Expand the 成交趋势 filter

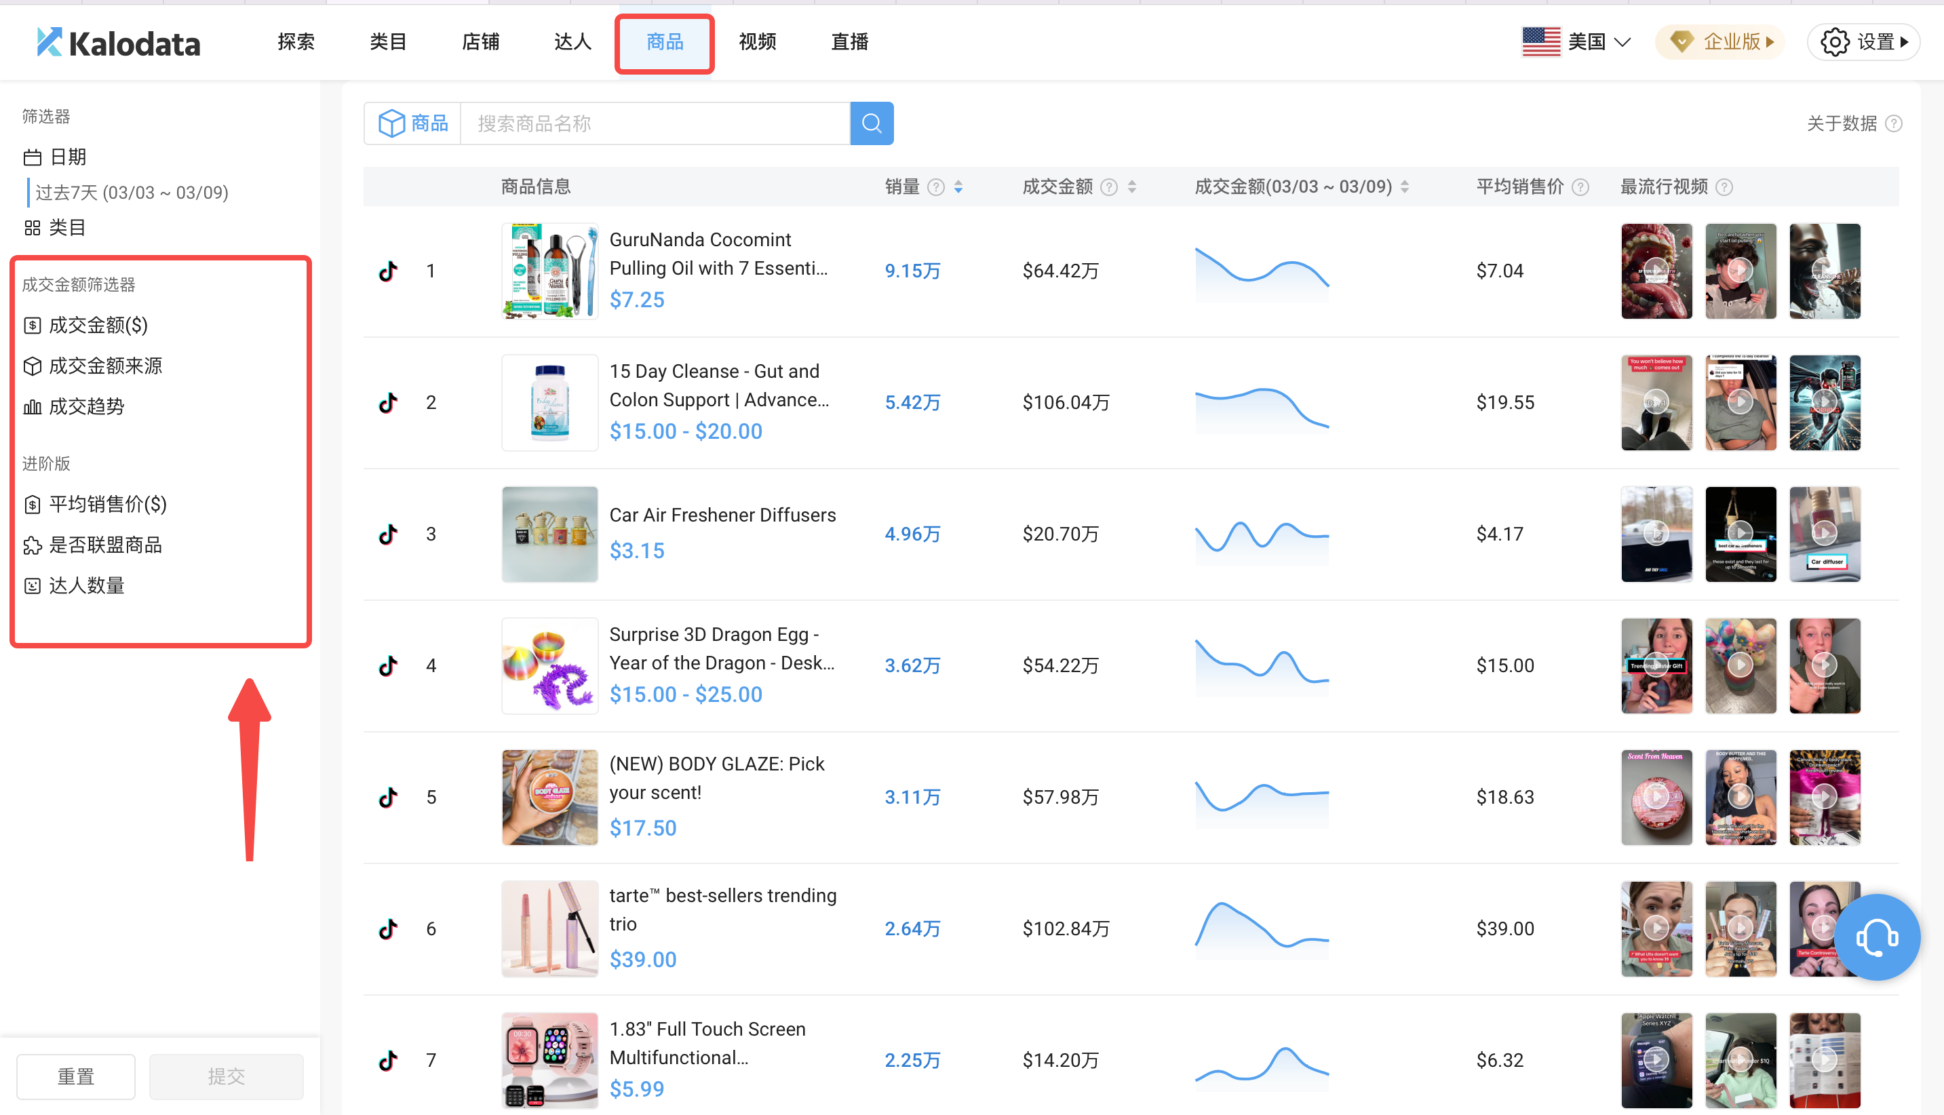tap(73, 407)
